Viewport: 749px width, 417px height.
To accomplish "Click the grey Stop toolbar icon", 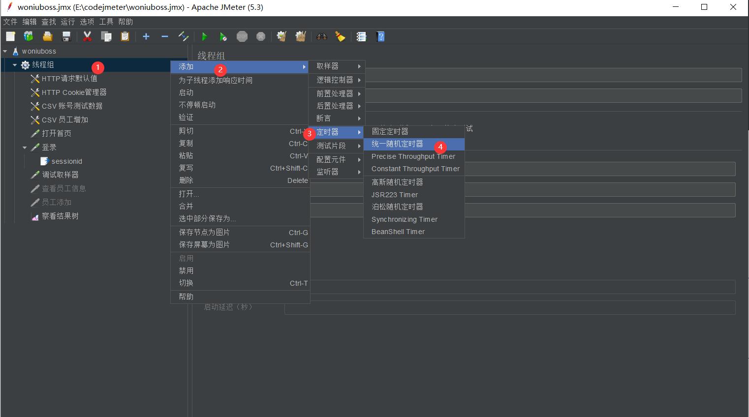I will 242,36.
